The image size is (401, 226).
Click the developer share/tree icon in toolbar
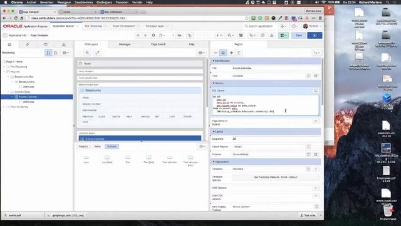(x=271, y=35)
